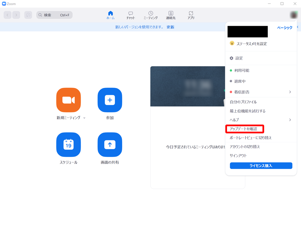Set status to 利用可能 (Available)

[x=242, y=71]
